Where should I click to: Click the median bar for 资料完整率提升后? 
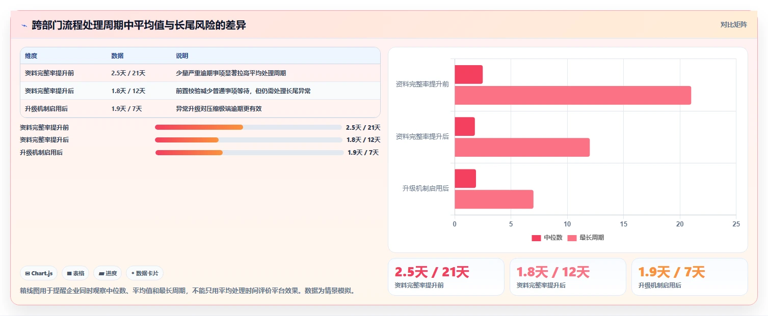pyautogui.click(x=465, y=126)
